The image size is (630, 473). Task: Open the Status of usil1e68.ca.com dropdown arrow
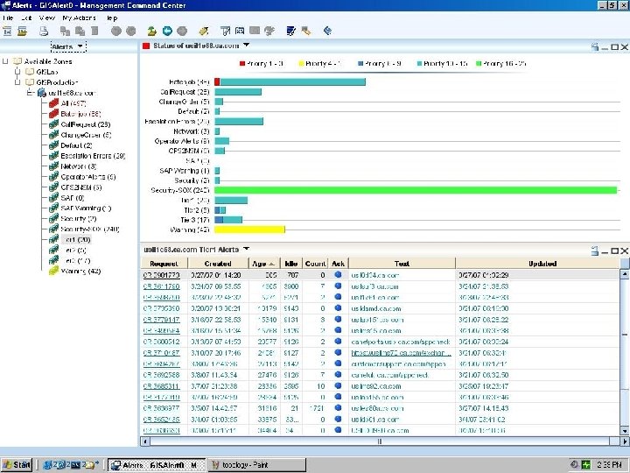[246, 45]
